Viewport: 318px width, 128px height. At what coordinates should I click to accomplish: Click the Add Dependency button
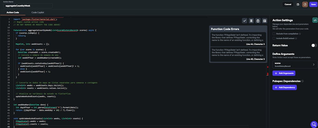tap(284, 87)
